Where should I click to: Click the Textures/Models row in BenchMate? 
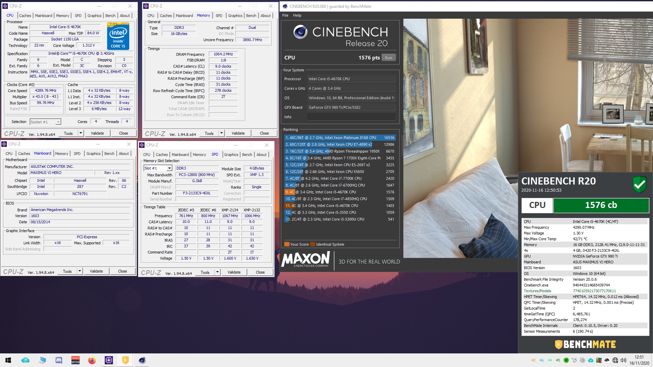[585, 291]
